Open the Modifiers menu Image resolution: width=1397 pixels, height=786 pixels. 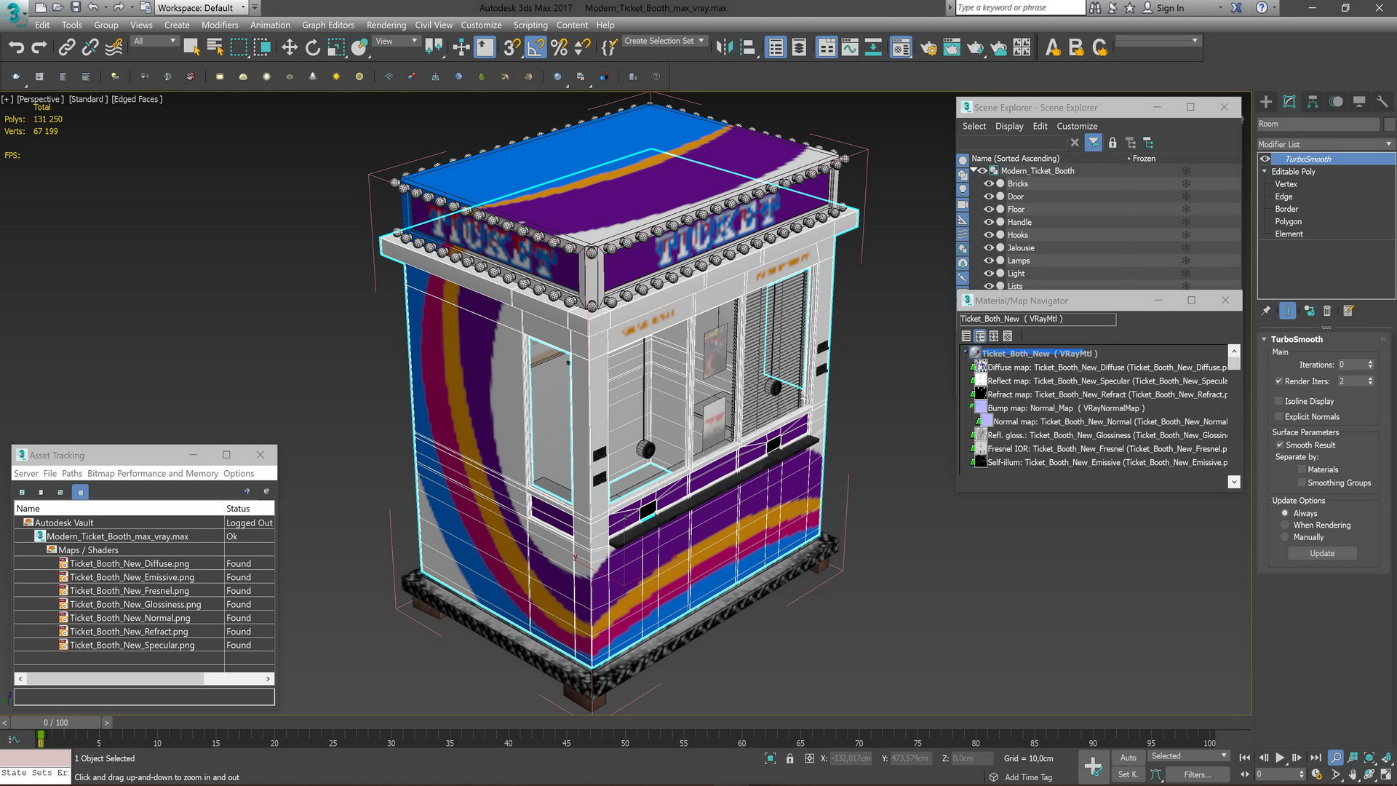tap(220, 25)
